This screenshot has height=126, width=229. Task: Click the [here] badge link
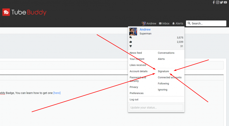point(57,93)
